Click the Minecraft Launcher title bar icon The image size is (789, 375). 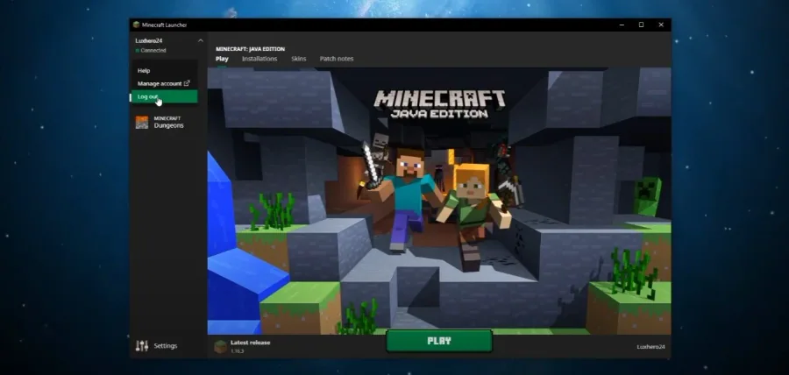[x=136, y=25]
